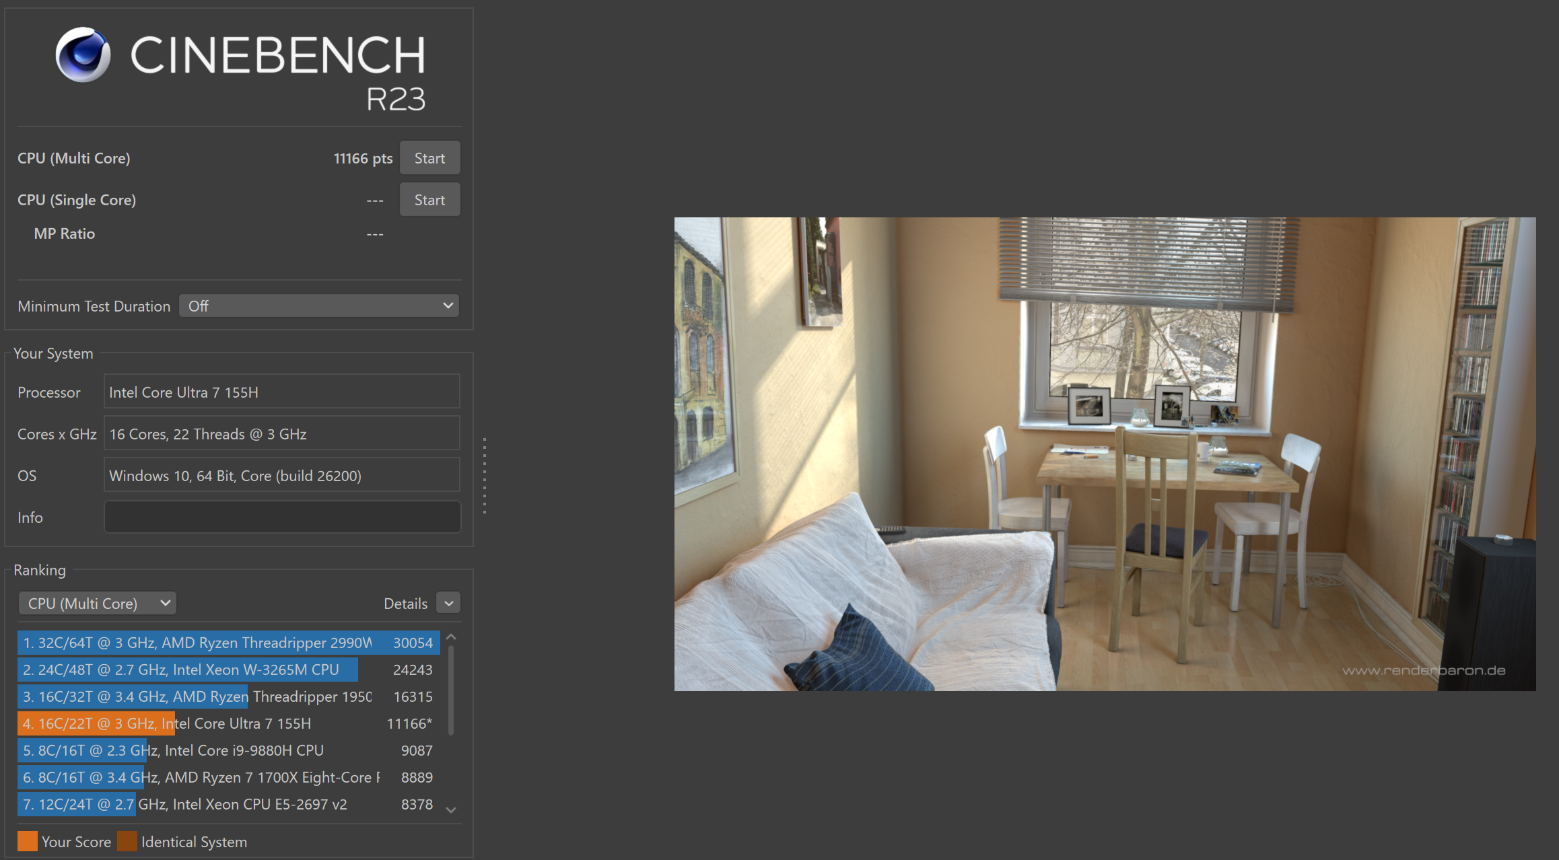Open the CPU (Multi Core) ranking dropdown

coord(98,604)
